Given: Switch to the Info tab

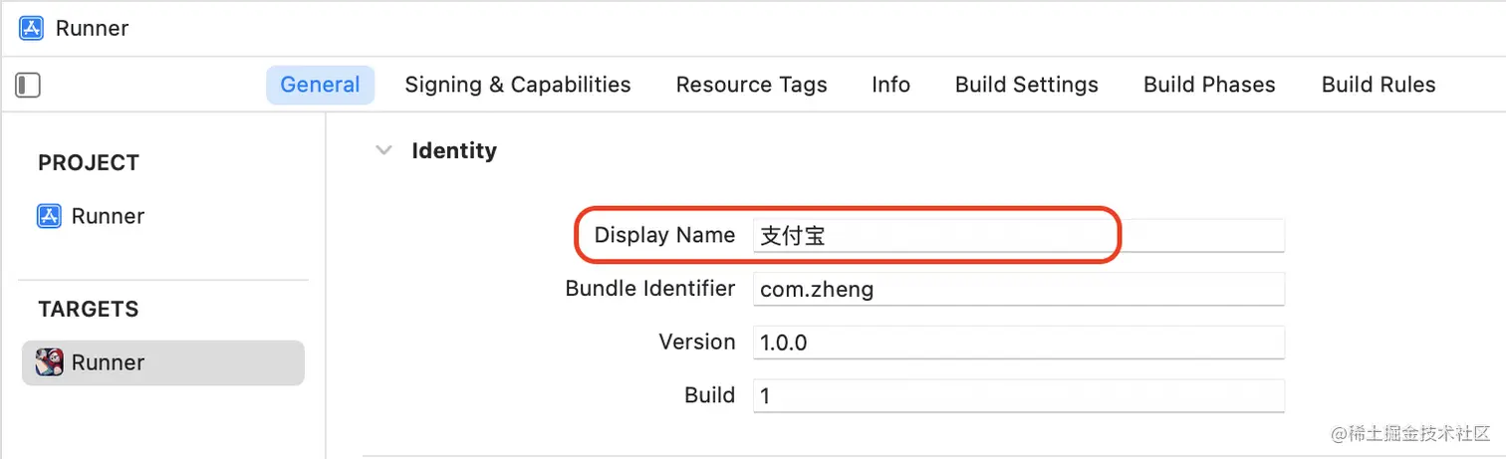Looking at the screenshot, I should 890,85.
